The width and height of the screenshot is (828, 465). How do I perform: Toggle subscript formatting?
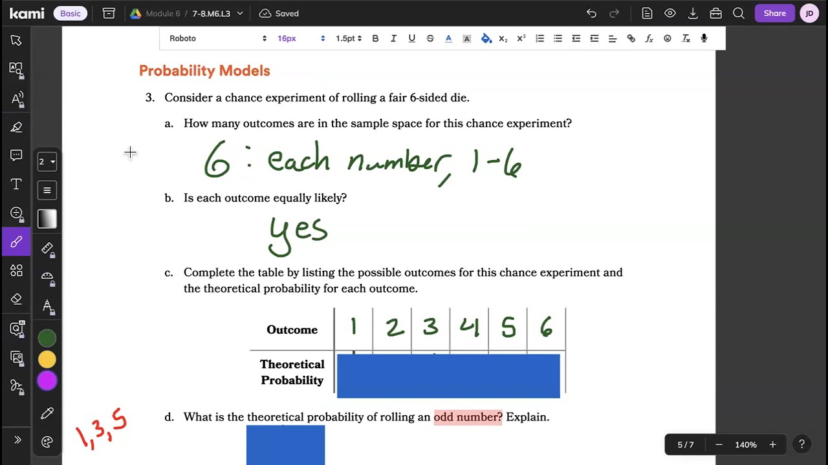503,39
